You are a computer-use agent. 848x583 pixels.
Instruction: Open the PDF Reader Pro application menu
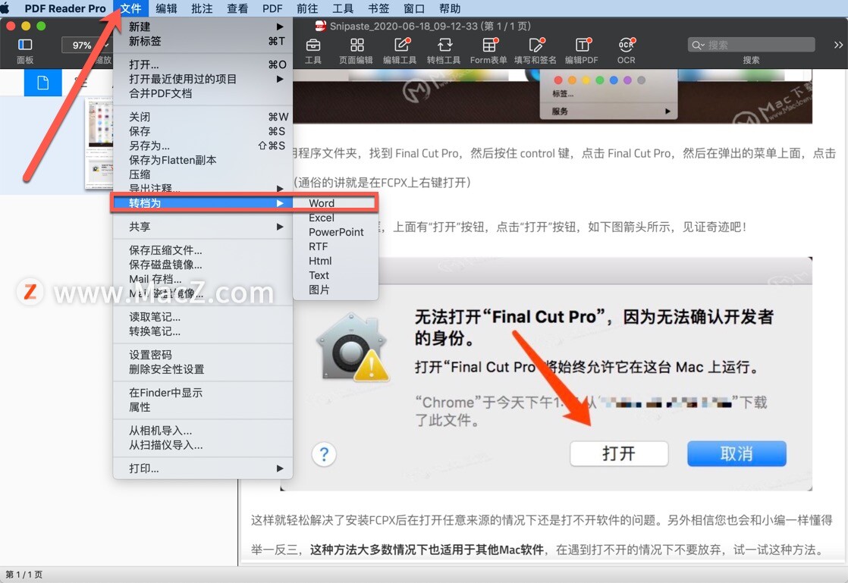click(65, 8)
